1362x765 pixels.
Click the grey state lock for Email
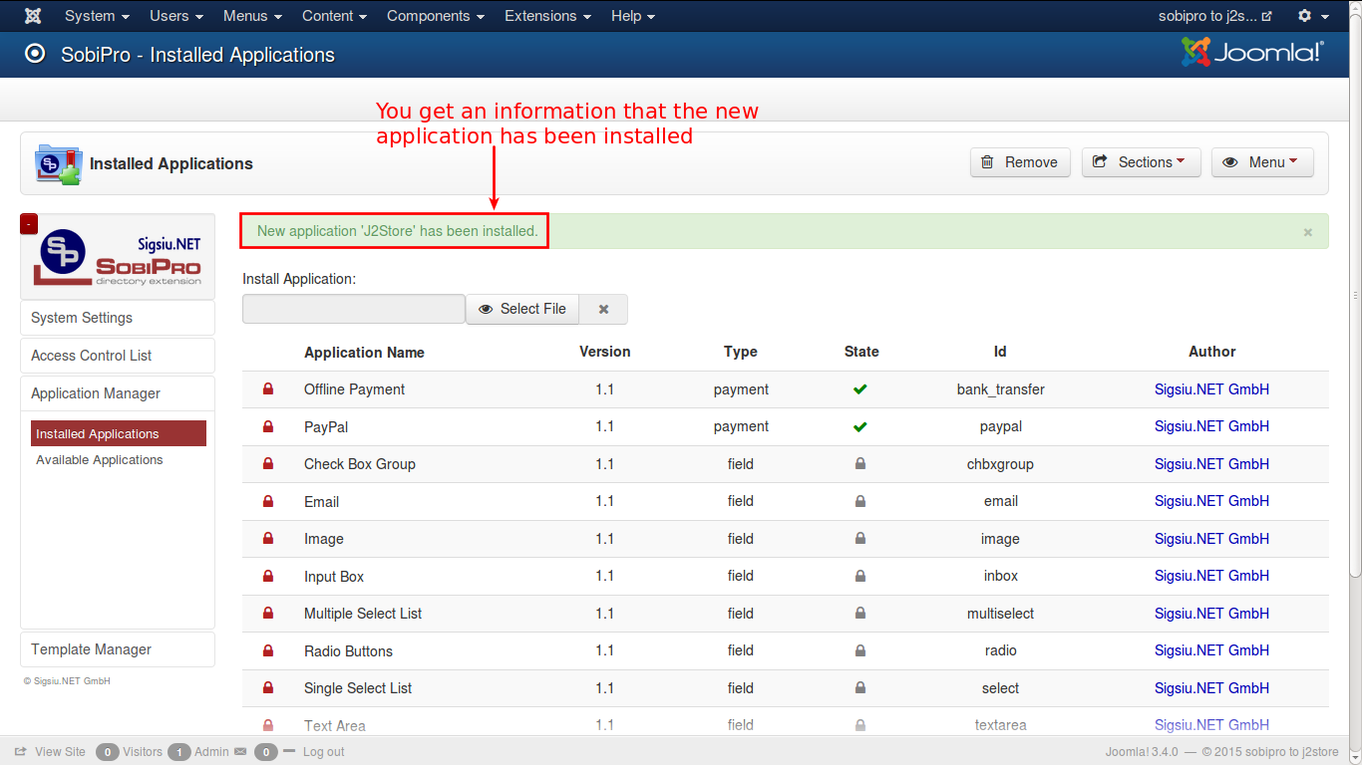860,501
